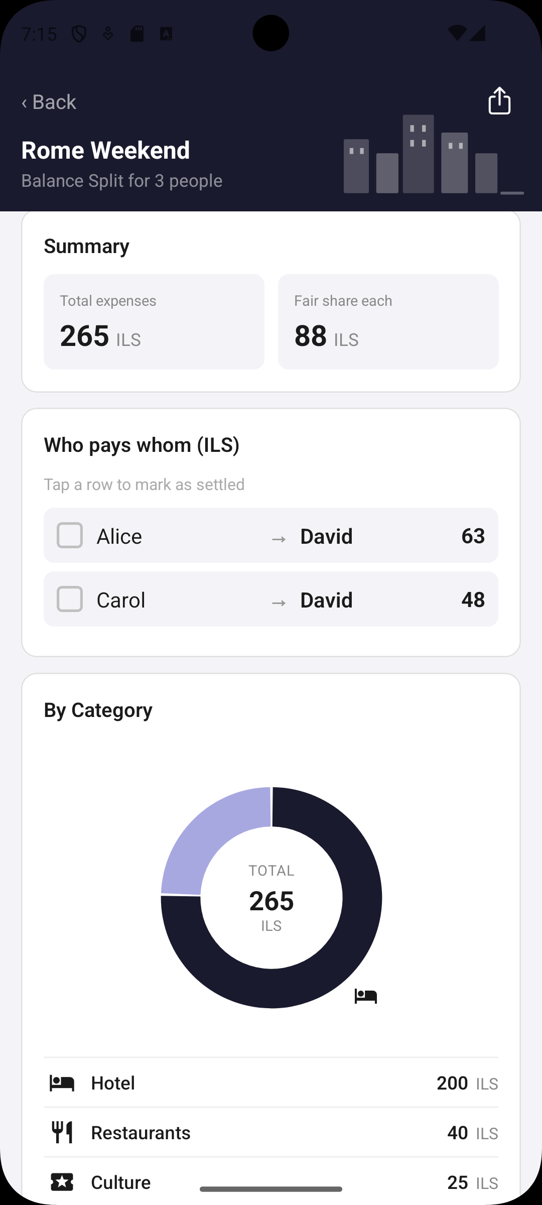The image size is (542, 1205).
Task: Click the Culture ticket star icon
Action: click(x=62, y=1182)
